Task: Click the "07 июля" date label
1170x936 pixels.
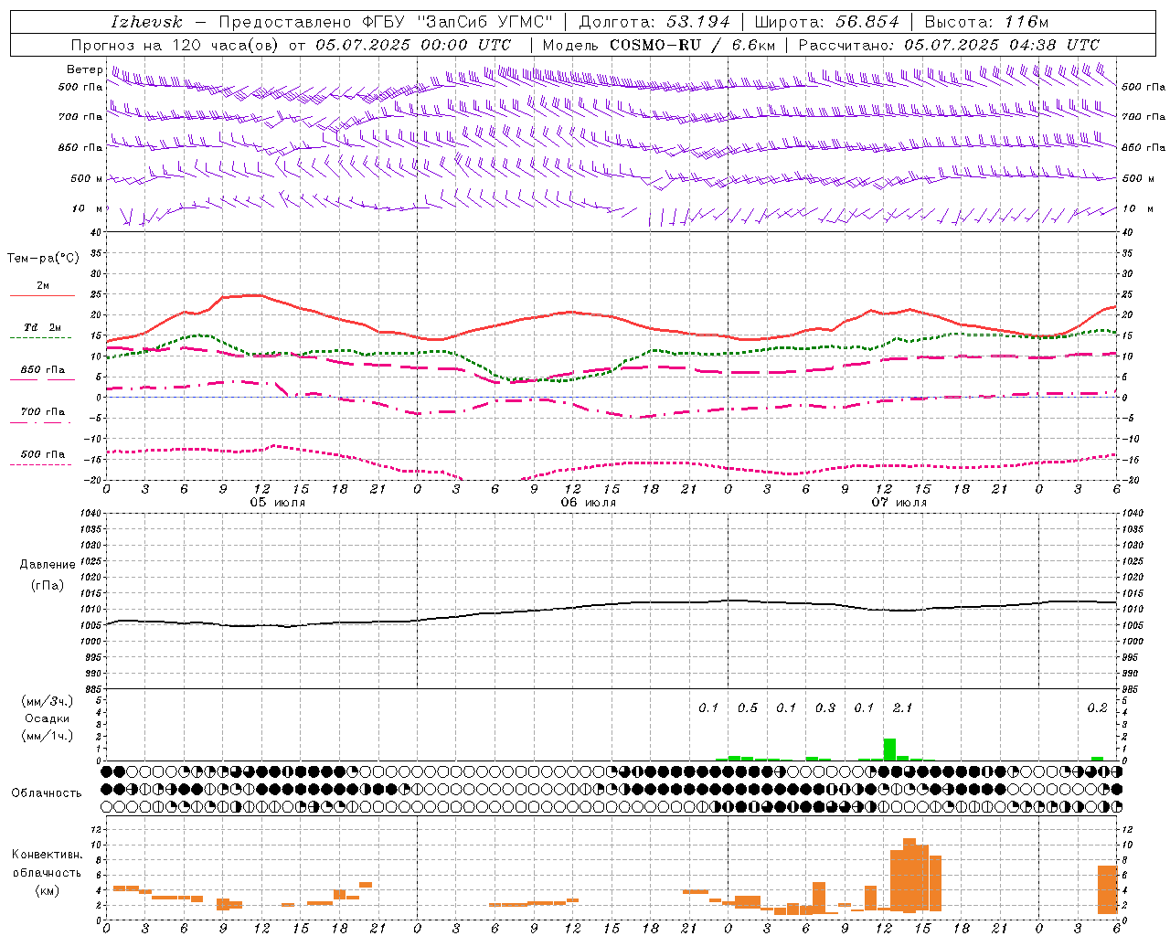Action: pyautogui.click(x=899, y=503)
